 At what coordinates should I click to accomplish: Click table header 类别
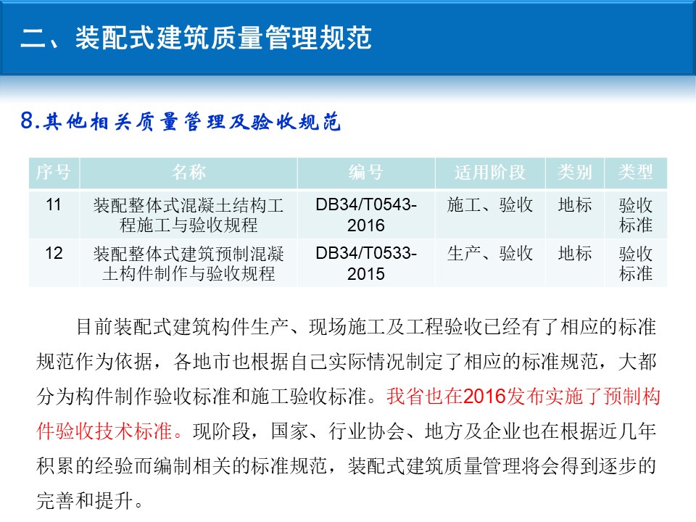click(x=575, y=173)
